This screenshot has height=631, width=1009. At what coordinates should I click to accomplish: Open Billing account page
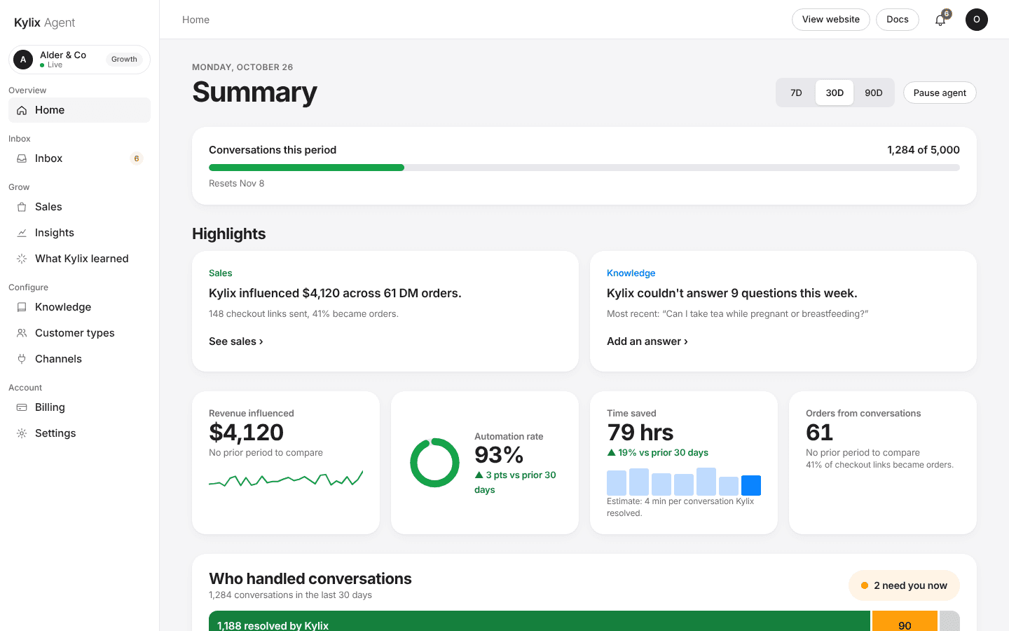(x=79, y=407)
